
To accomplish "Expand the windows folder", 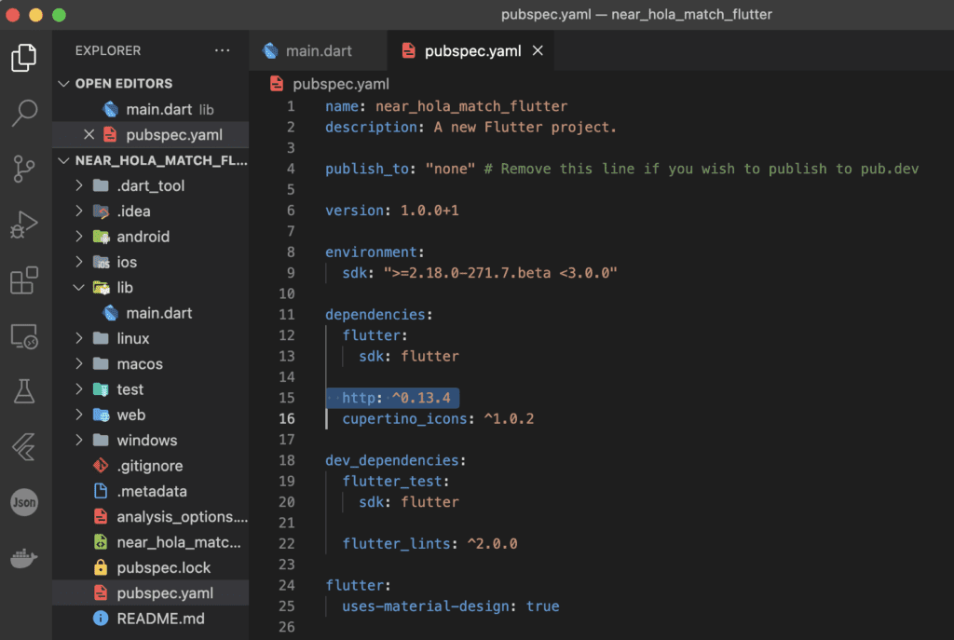I will tap(150, 441).
